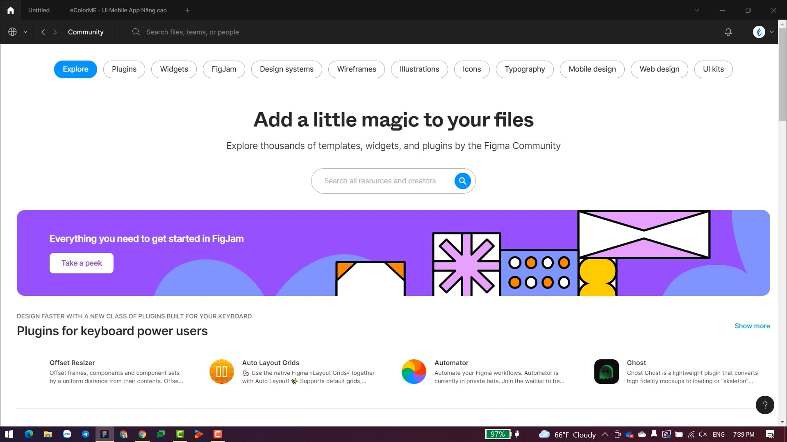Open Google Chat from the taskbar
Screen dimensions: 787x442
[161, 434]
